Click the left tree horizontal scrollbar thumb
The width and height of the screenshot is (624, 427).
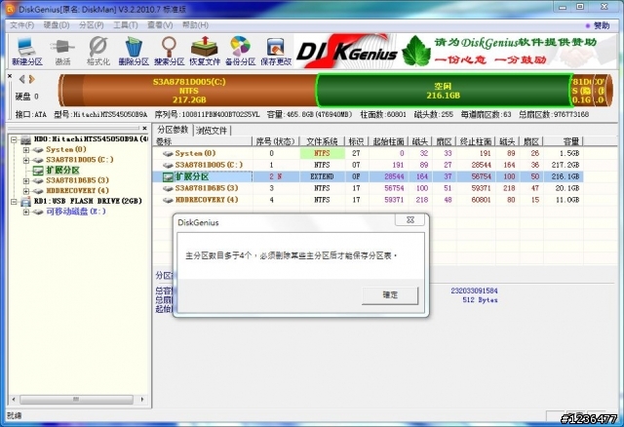coord(76,399)
